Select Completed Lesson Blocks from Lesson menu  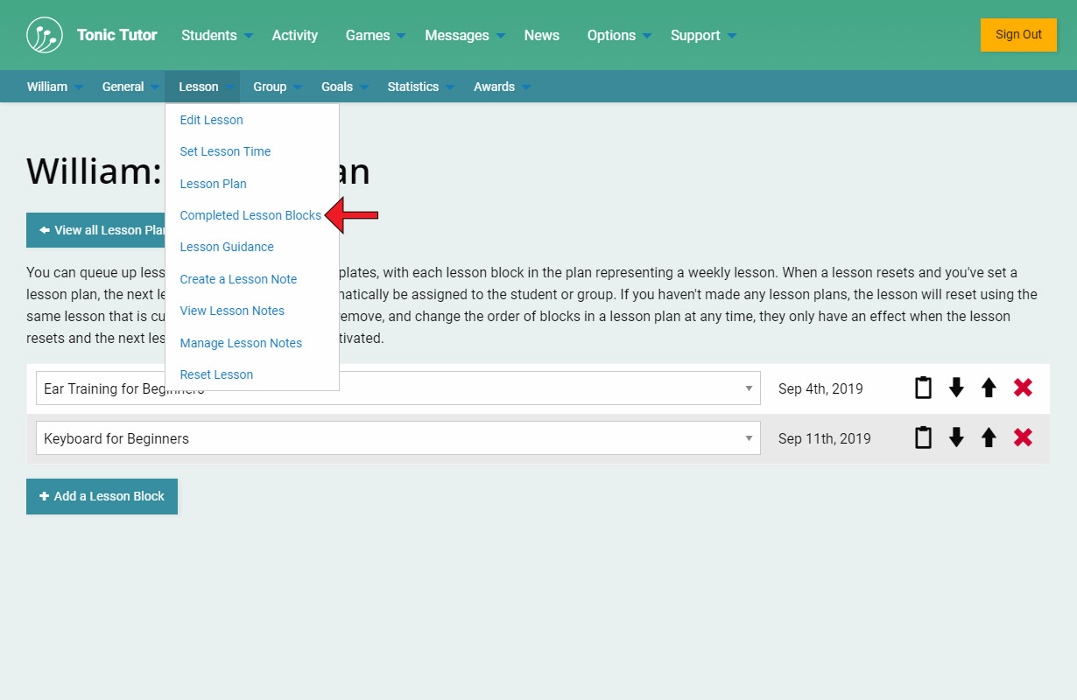tap(250, 215)
